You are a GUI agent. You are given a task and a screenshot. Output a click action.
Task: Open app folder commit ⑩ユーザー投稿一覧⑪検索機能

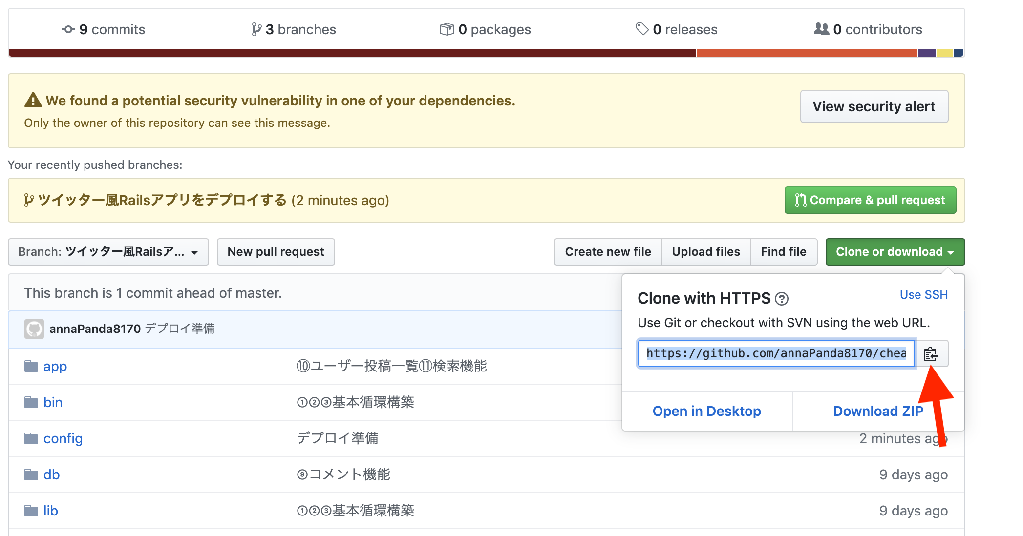pos(392,366)
